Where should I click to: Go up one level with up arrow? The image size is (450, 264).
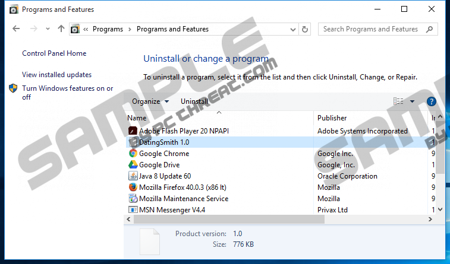(x=61, y=28)
